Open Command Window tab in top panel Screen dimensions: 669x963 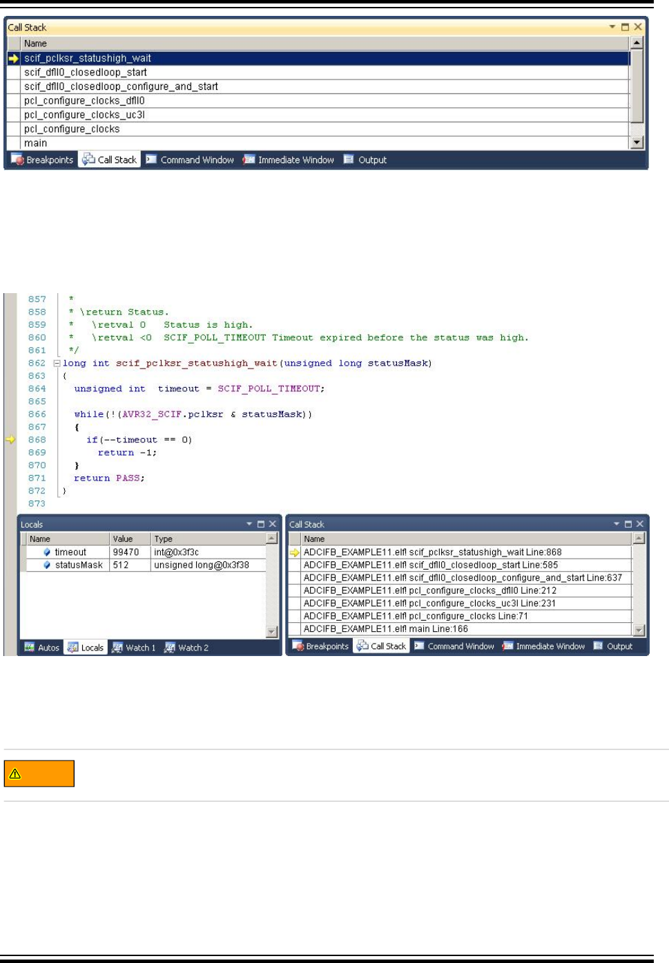pos(190,160)
